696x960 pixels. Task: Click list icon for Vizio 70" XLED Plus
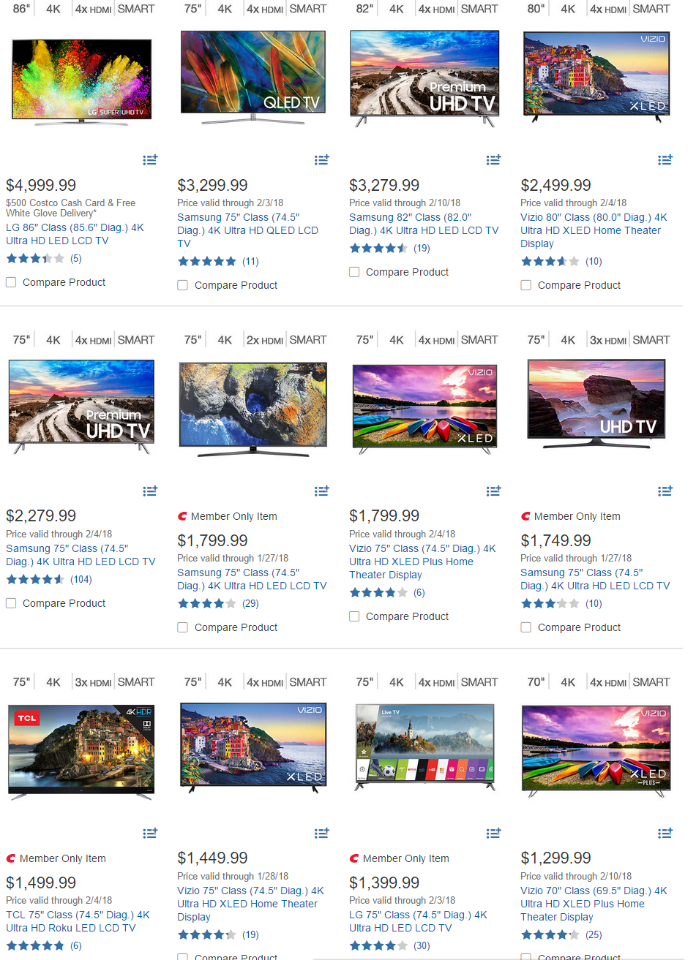pyautogui.click(x=665, y=833)
